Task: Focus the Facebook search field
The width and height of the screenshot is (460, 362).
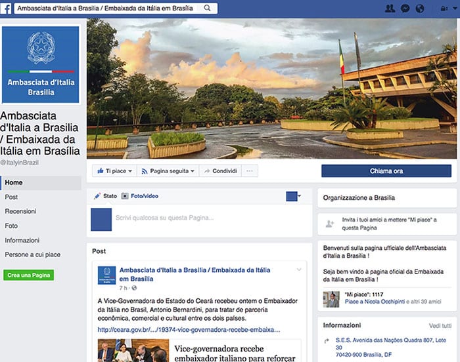Action: (x=116, y=9)
